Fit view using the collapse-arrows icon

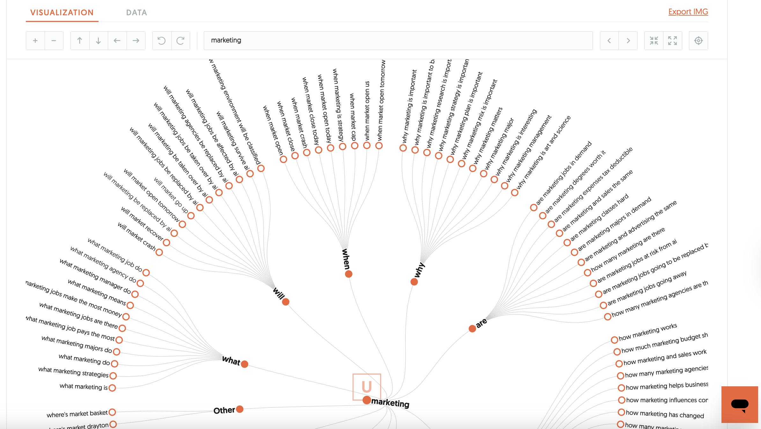[x=654, y=40]
